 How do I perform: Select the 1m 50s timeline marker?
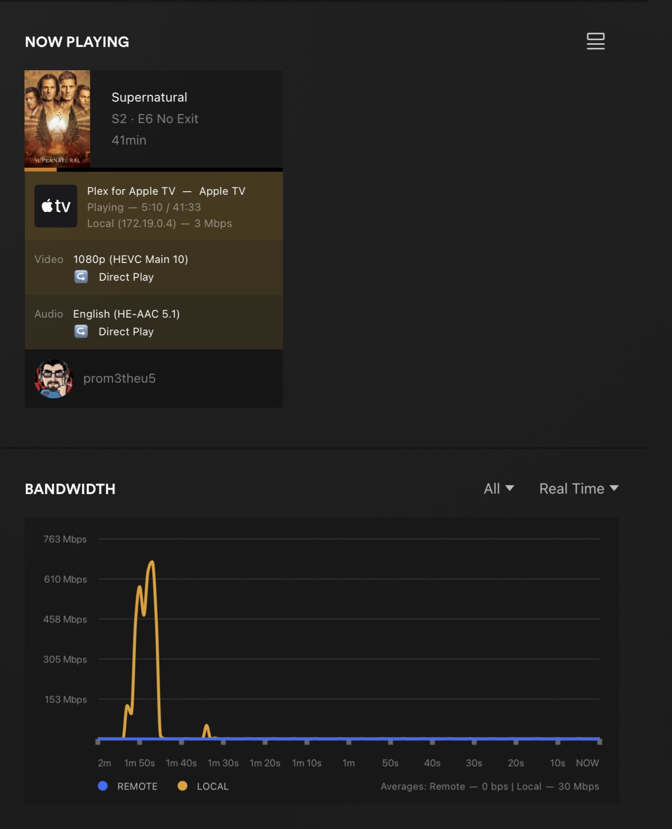click(x=139, y=763)
